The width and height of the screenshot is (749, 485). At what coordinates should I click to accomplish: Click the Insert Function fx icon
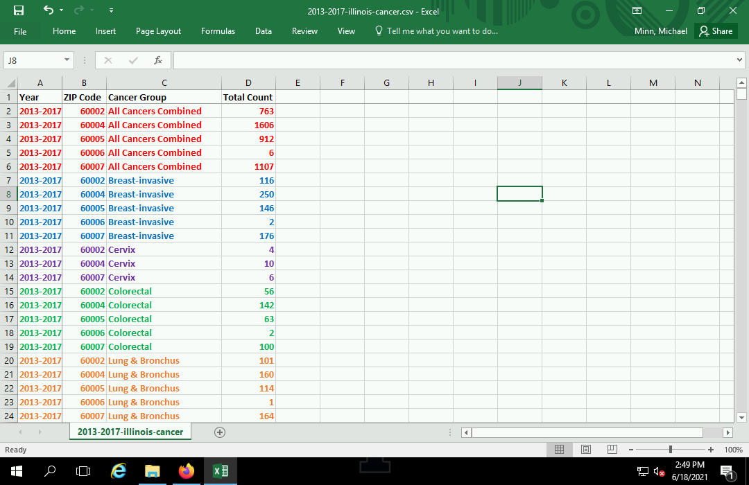[158, 60]
